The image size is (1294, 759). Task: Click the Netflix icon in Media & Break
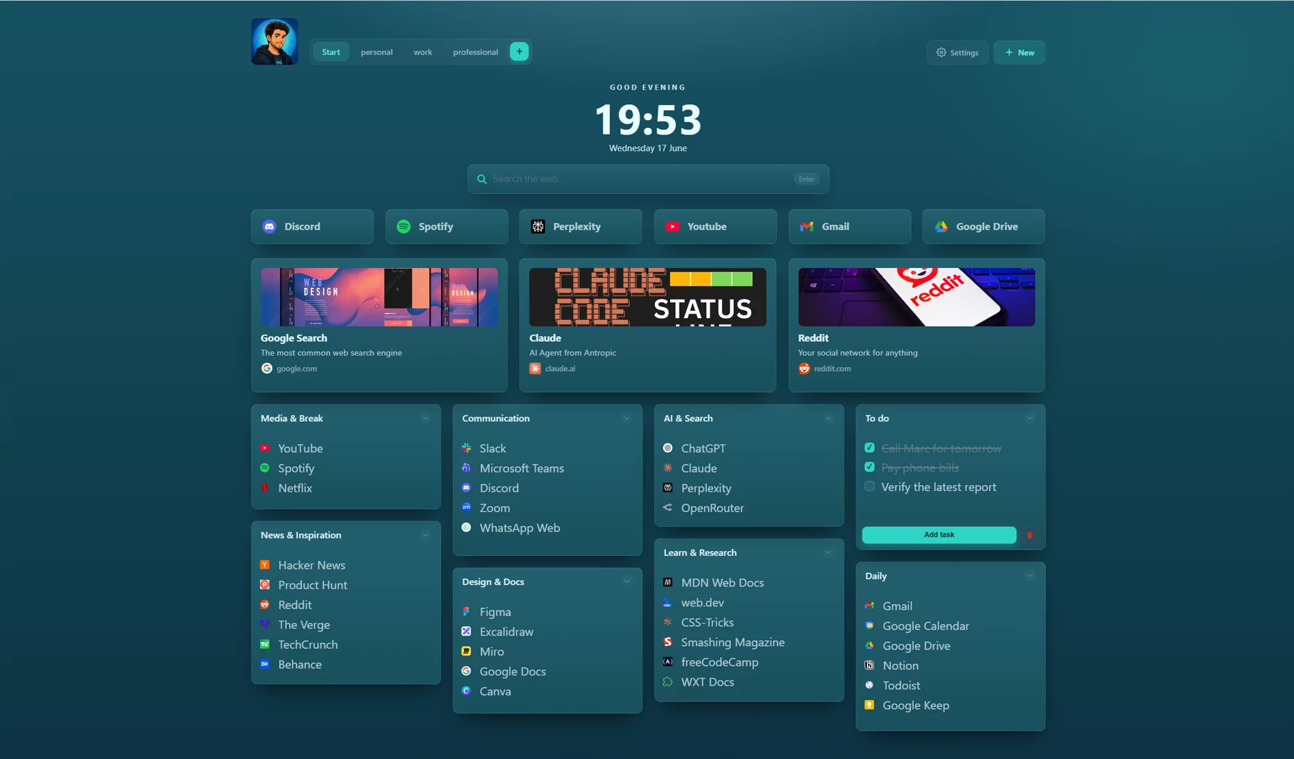point(265,488)
